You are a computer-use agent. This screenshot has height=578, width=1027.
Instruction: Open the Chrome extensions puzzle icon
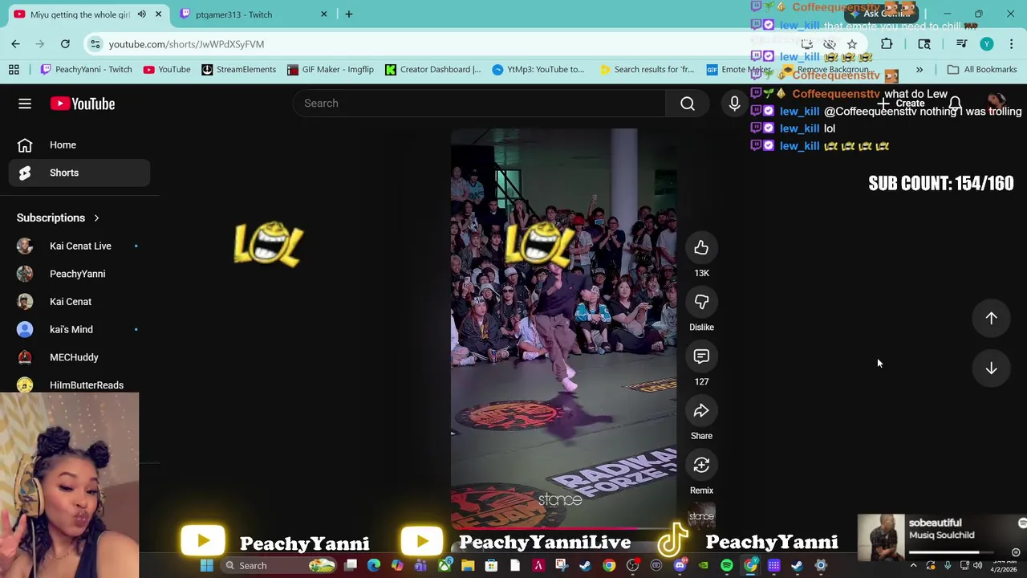(x=887, y=44)
